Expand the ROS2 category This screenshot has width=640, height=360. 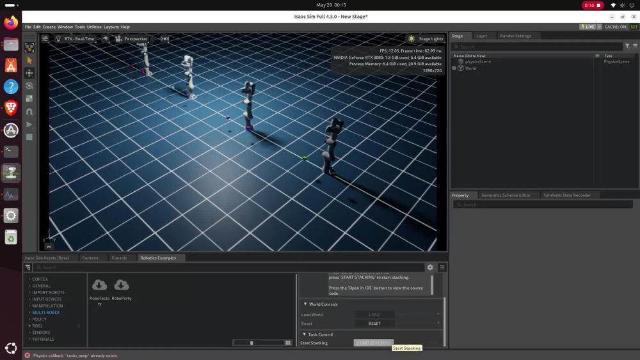point(29,325)
